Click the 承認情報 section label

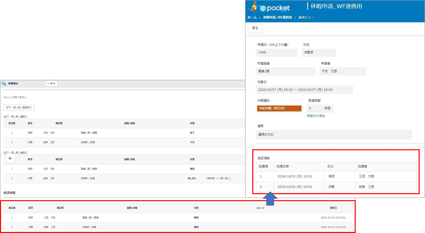[x=263, y=158]
